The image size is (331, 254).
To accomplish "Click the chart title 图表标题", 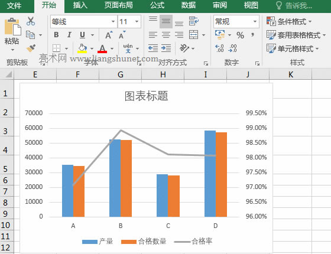I will pos(147,96).
